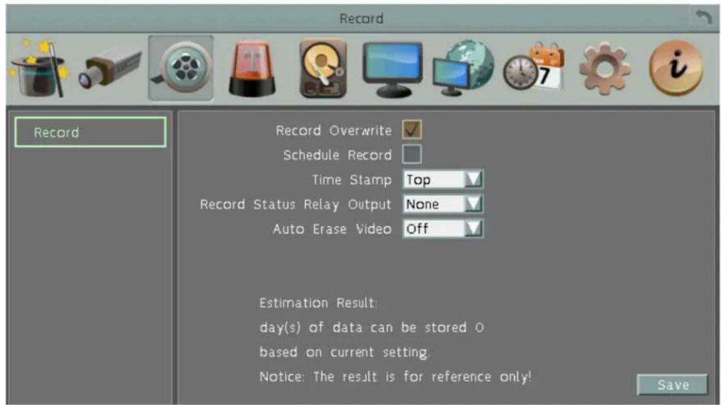The height and width of the screenshot is (405, 721).
Task: Open the setup wizard magic hat icon
Action: [39, 69]
